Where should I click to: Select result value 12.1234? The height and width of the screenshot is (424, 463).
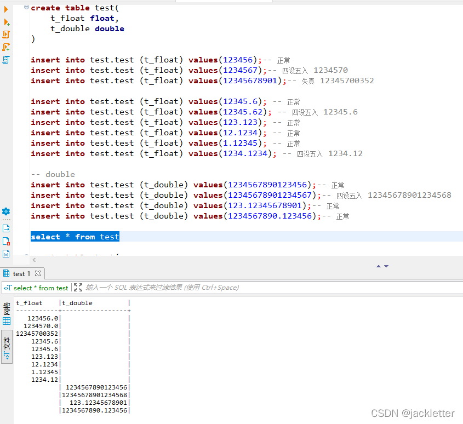(x=44, y=364)
